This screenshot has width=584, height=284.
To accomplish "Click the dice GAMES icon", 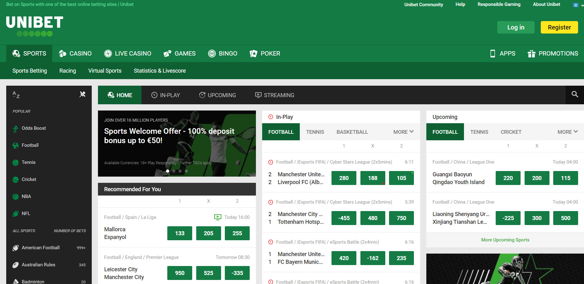I will coord(167,53).
